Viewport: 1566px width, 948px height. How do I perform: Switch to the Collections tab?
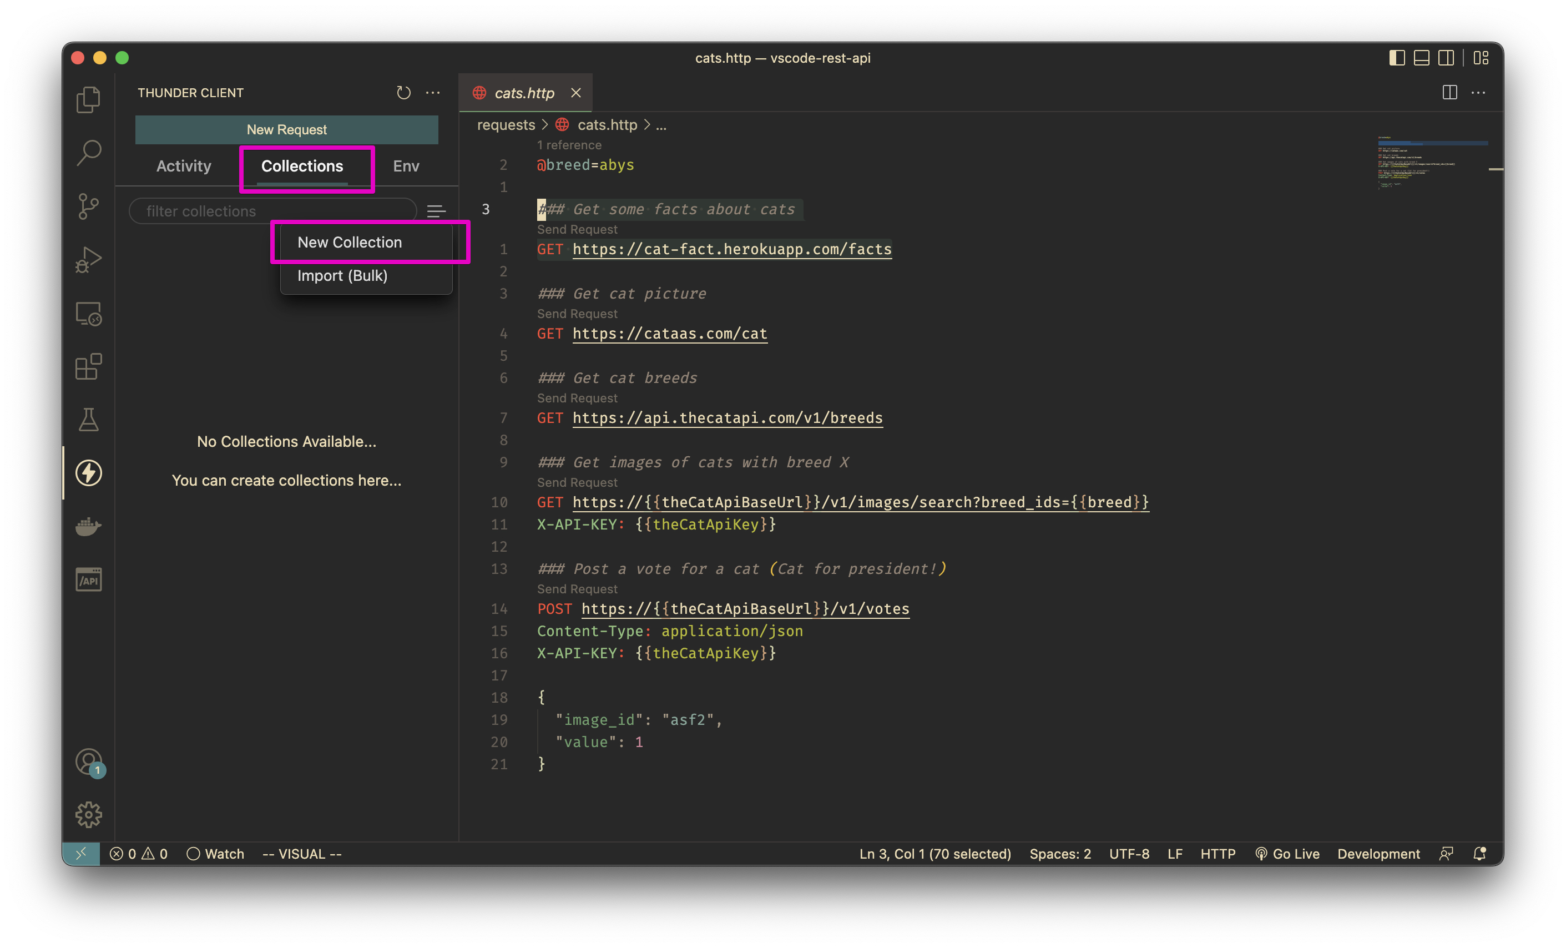(x=302, y=166)
